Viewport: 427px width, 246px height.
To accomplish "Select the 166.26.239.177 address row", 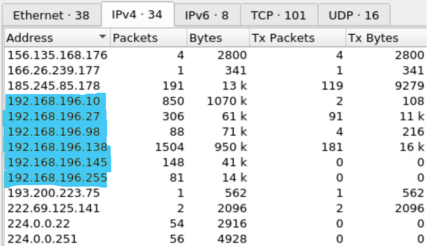I will tap(53, 70).
